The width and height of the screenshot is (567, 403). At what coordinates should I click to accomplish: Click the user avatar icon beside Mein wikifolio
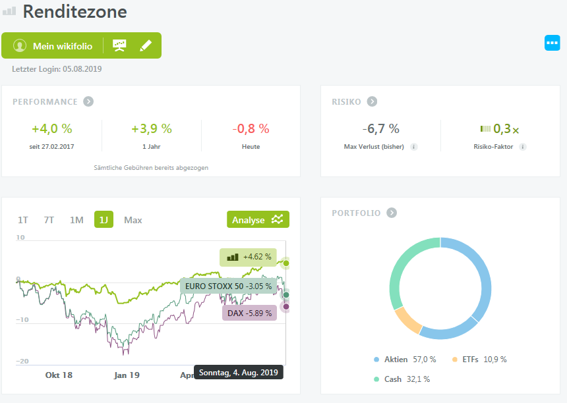(x=20, y=46)
